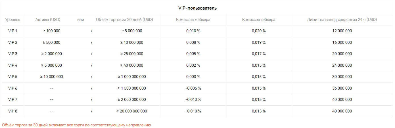Select the -0,005 % maker fee cell

click(193, 88)
